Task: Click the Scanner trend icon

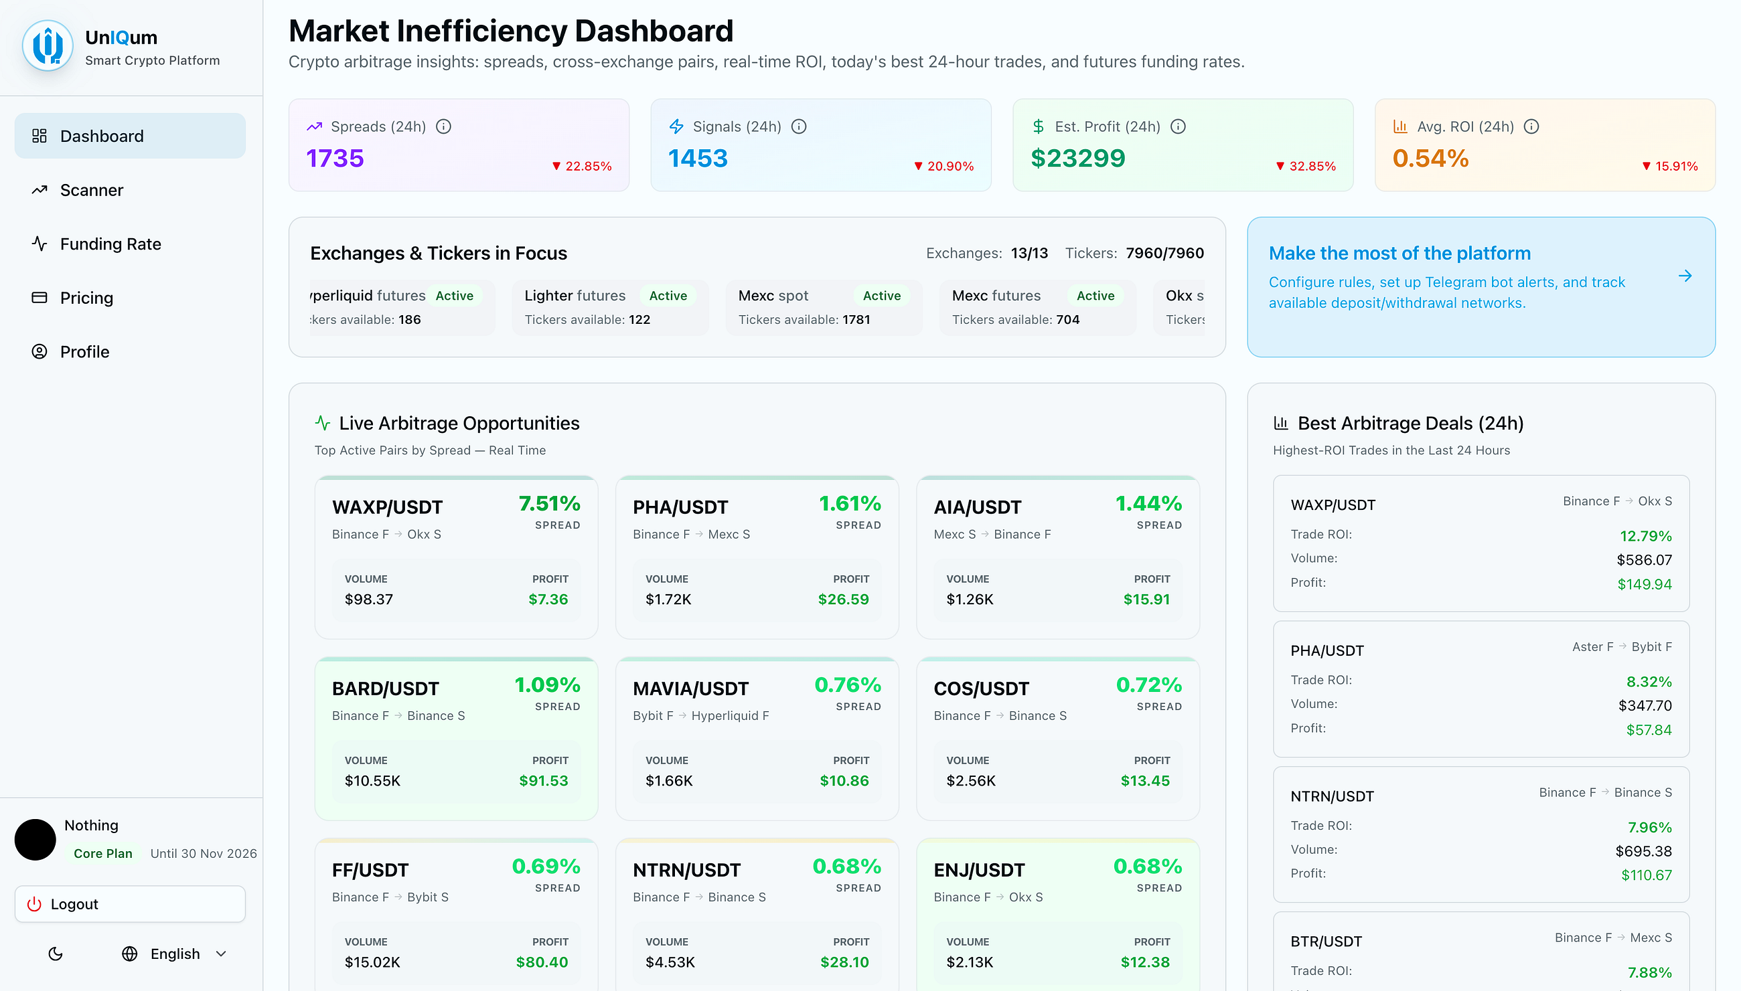Action: pos(40,190)
